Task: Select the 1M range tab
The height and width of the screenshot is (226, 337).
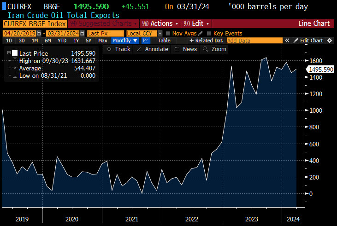Action: tap(35, 41)
